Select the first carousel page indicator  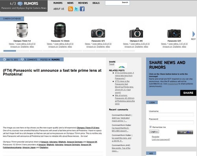[x=10, y=51]
